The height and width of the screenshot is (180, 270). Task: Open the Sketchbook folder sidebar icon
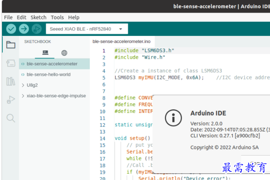click(x=11, y=45)
